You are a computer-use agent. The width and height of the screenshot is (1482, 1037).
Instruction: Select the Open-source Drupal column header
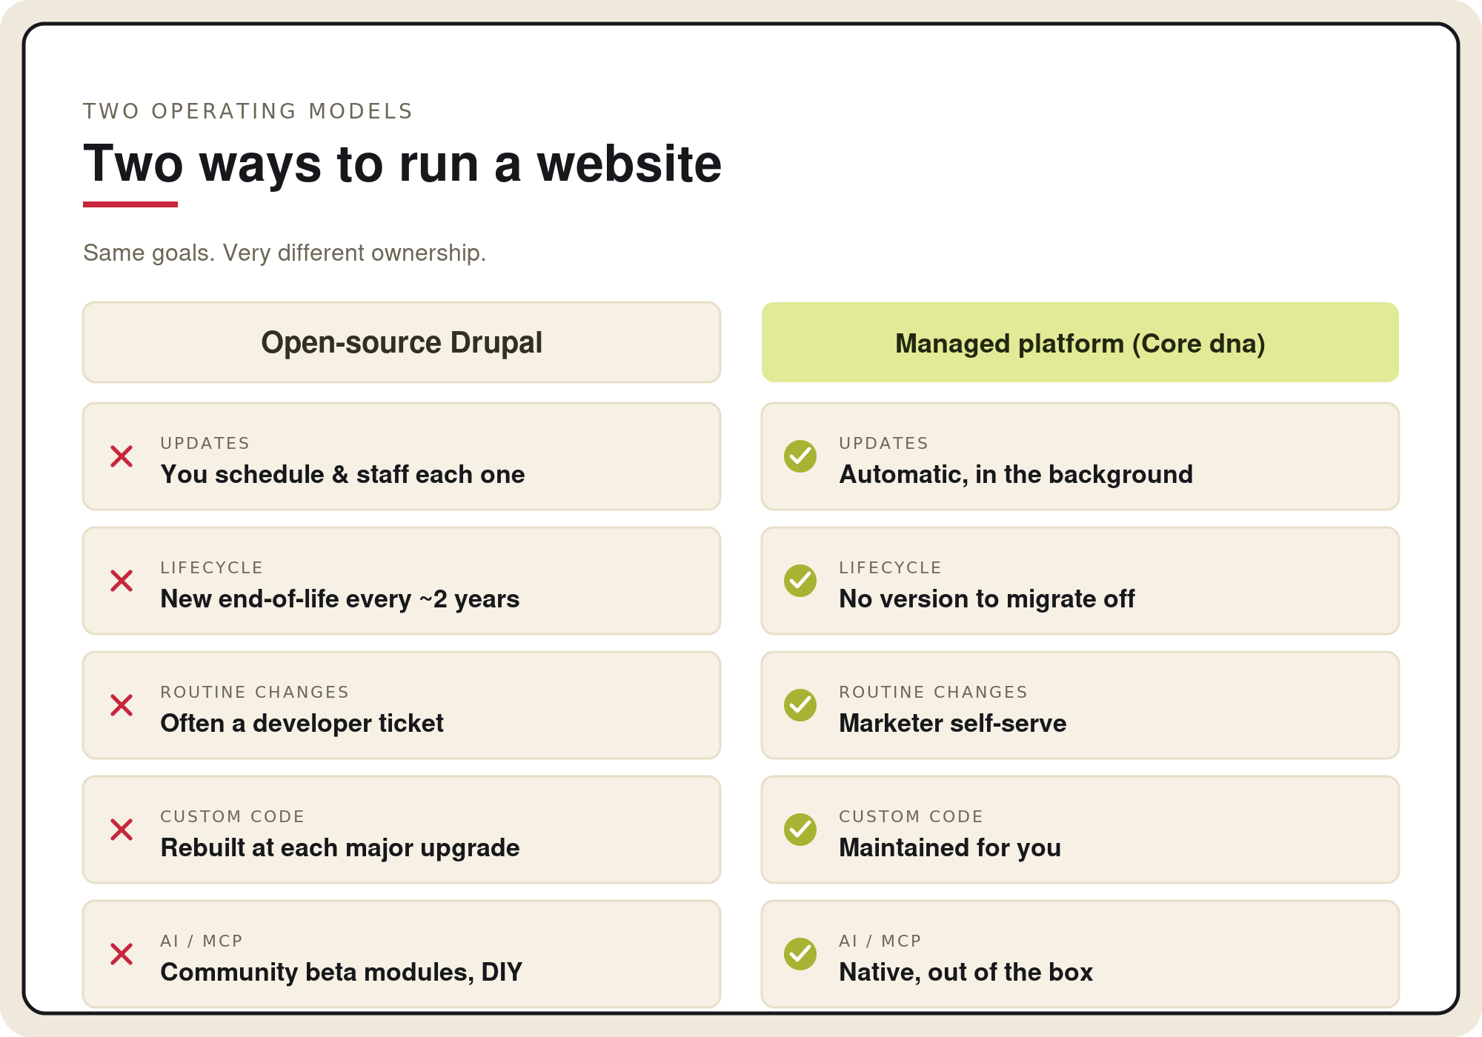coord(402,342)
